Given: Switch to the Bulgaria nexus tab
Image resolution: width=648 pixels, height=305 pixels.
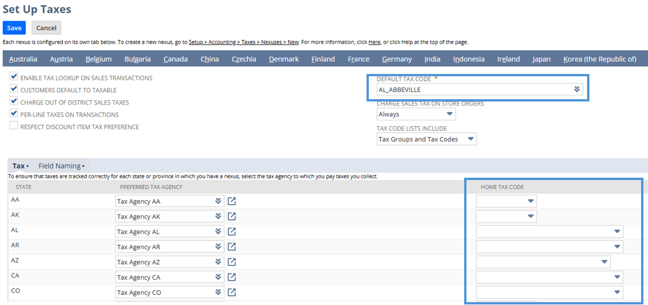Looking at the screenshot, I should click(138, 59).
